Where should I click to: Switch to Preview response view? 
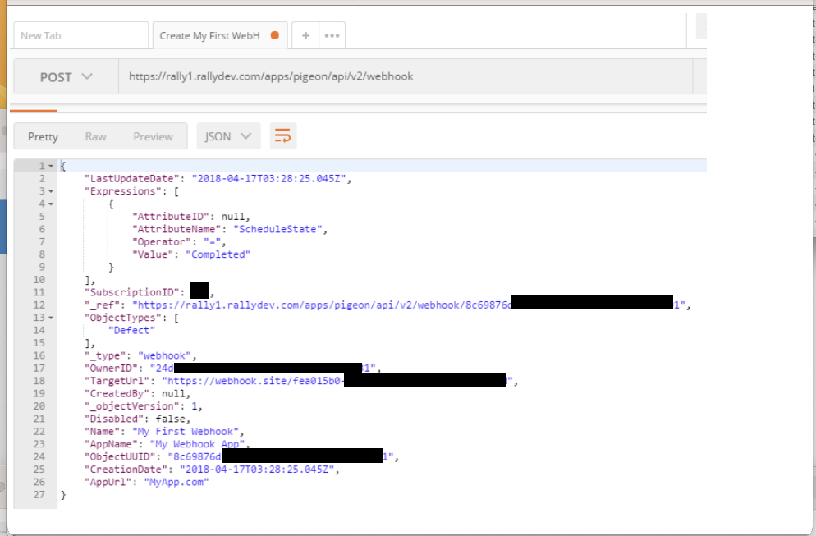(x=153, y=136)
